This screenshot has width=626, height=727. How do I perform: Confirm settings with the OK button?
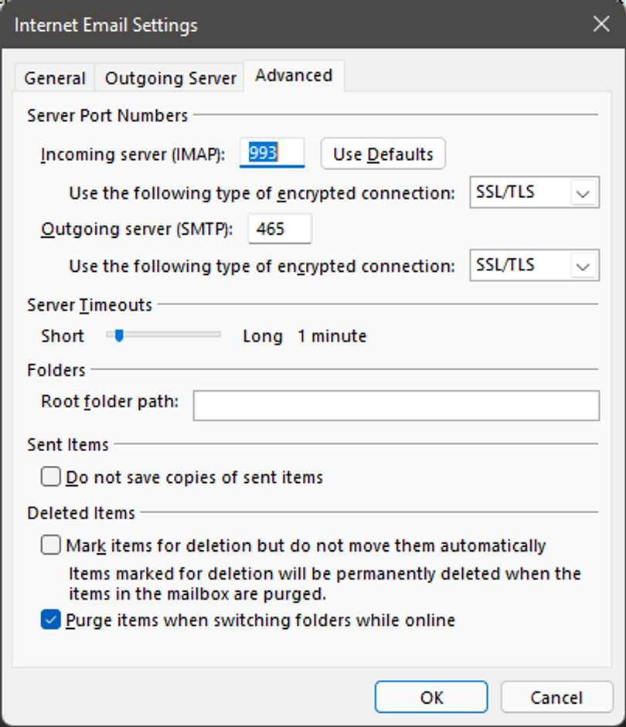point(431,697)
